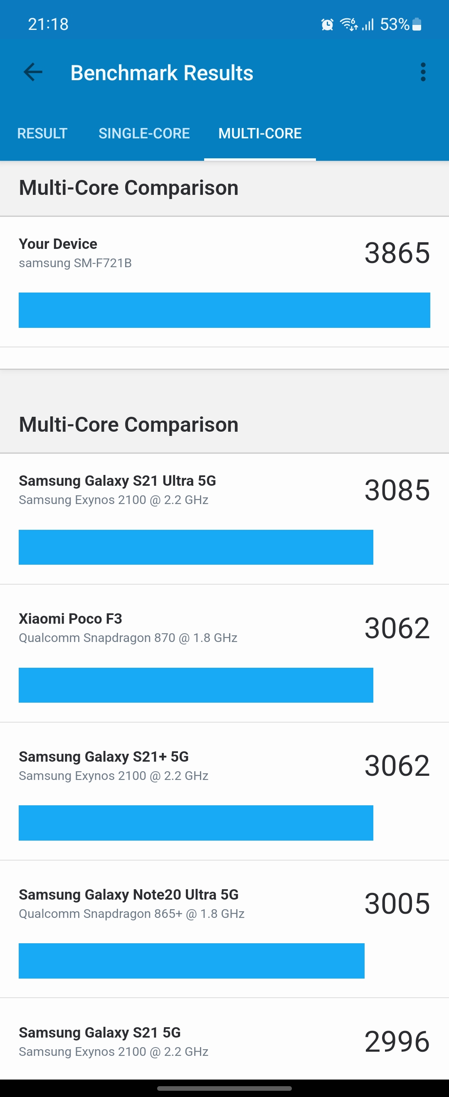Tap the Your Device score bar
The height and width of the screenshot is (1097, 449).
pos(224,310)
